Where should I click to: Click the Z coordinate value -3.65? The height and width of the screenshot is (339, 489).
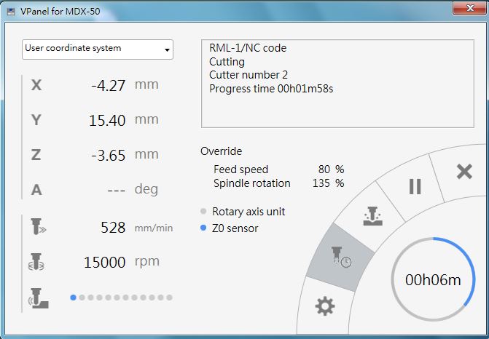click(108, 156)
